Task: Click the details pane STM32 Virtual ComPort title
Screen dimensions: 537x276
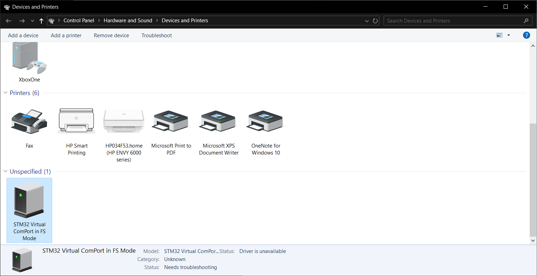Action: pyautogui.click(x=89, y=251)
